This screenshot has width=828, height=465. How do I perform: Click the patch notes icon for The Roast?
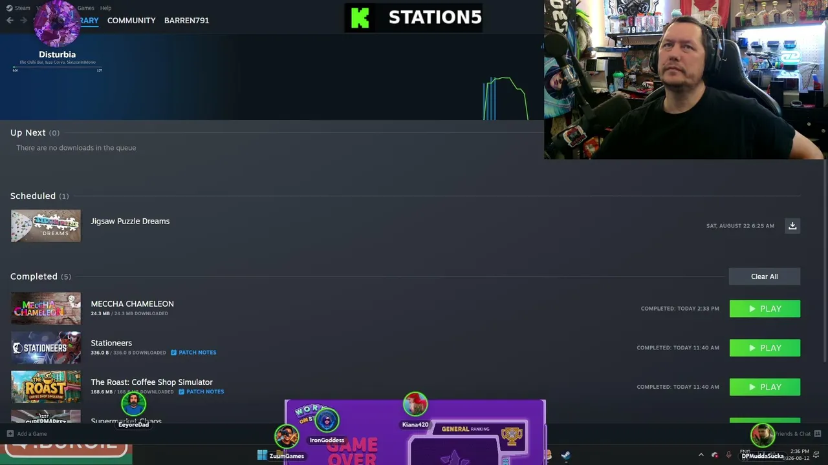181,392
